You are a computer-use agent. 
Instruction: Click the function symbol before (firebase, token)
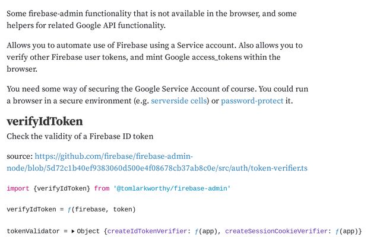tap(68, 209)
